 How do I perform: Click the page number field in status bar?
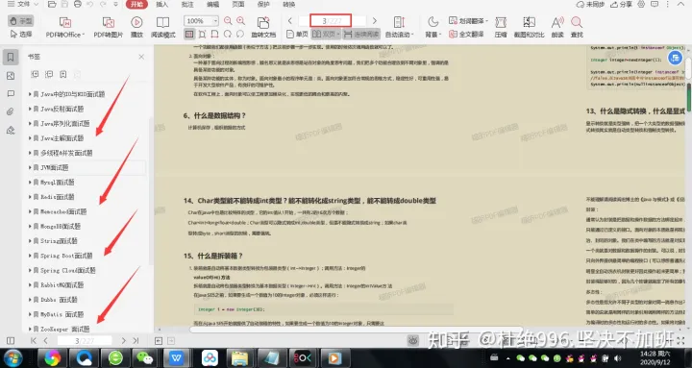[85, 341]
